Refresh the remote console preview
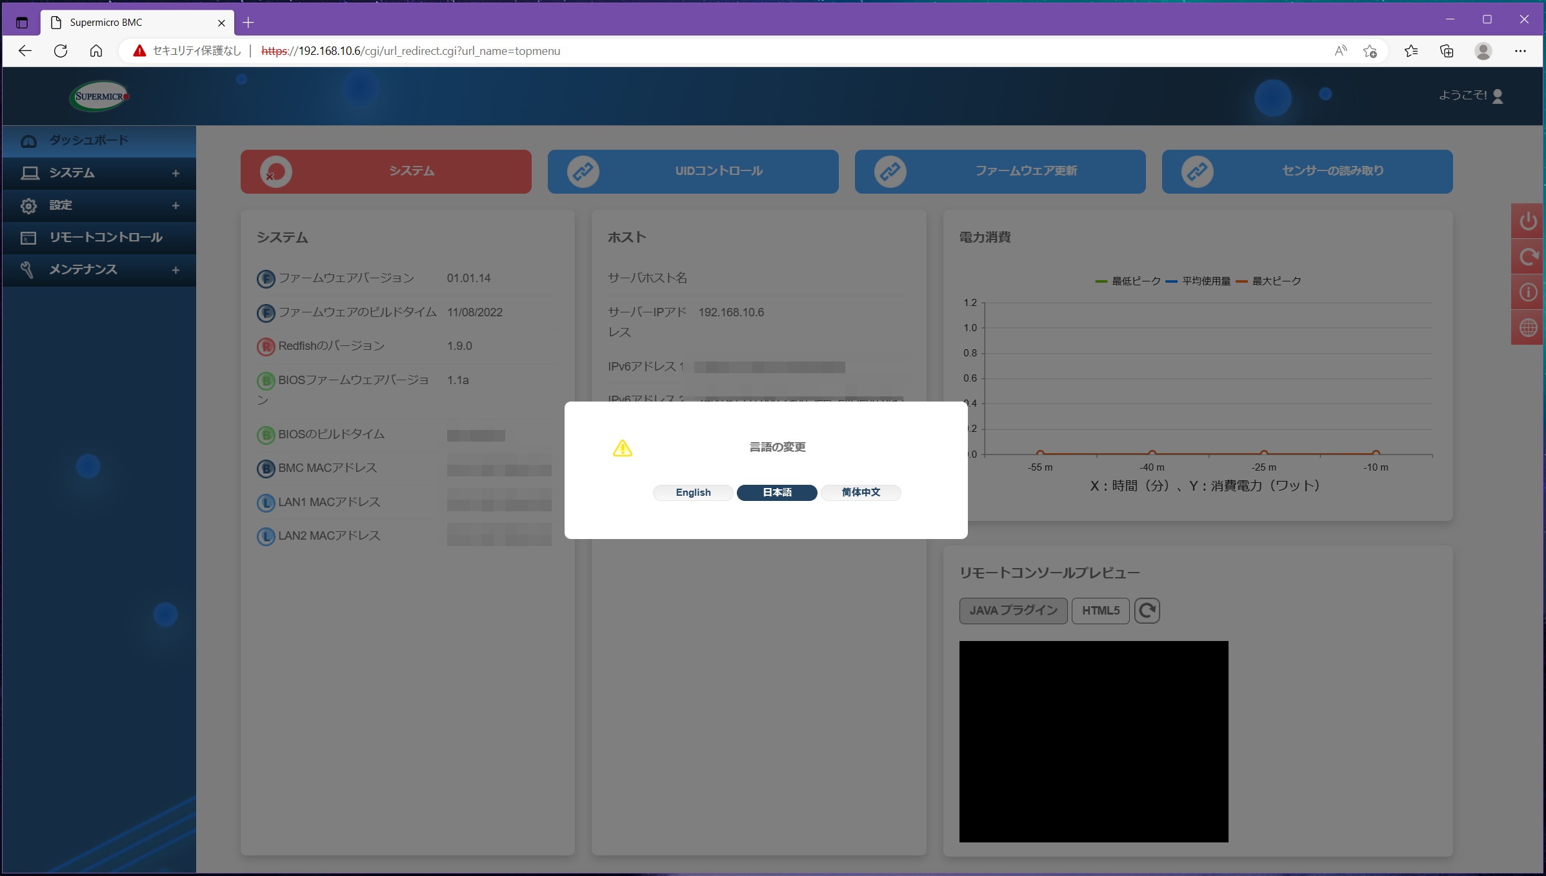This screenshot has height=876, width=1546. (x=1147, y=611)
